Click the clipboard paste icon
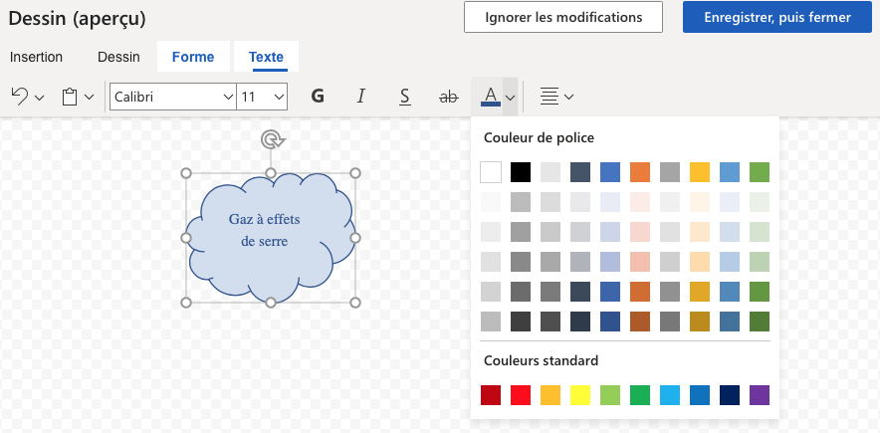 [70, 97]
